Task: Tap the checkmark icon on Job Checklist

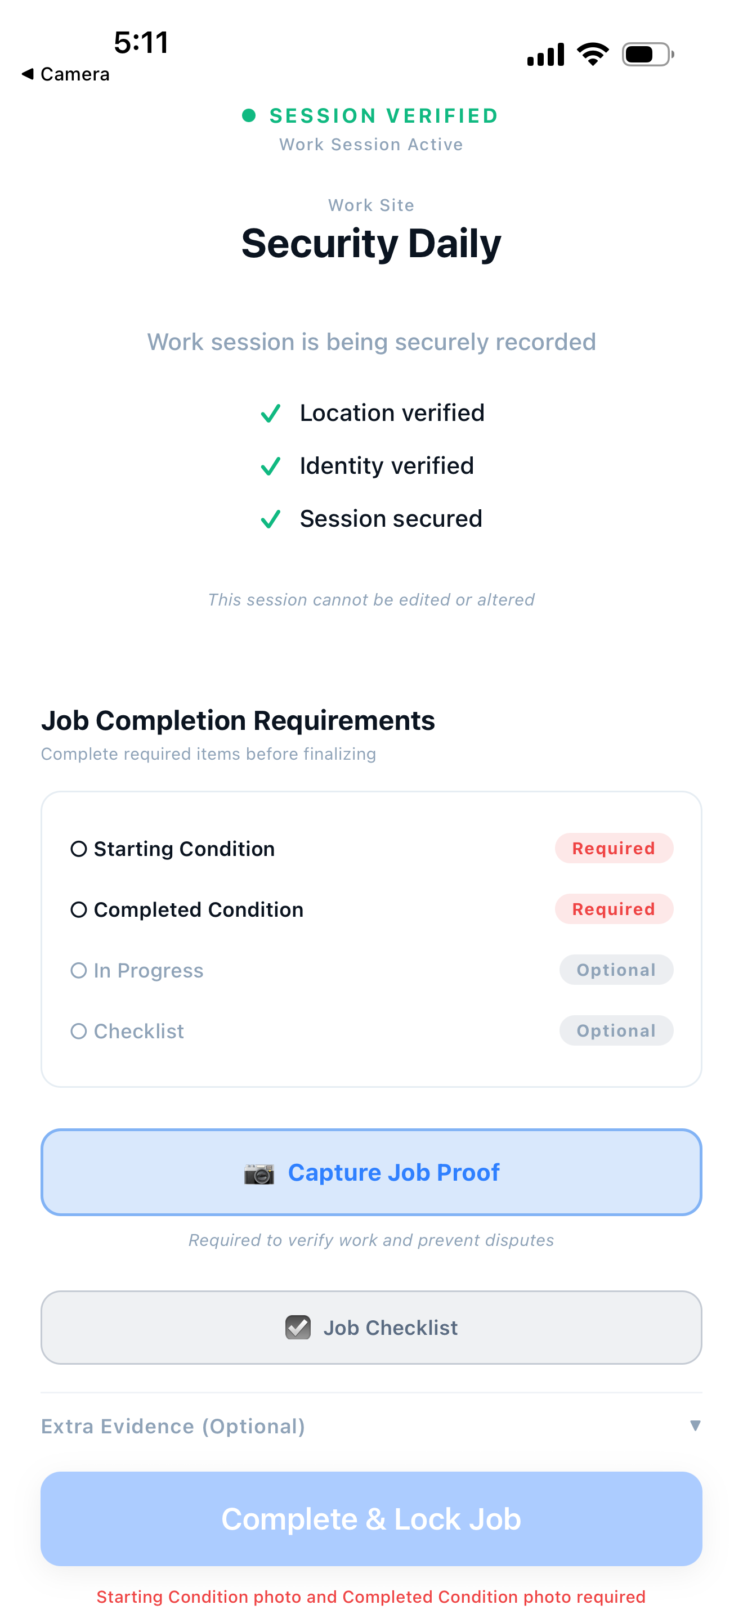Action: 298,1327
